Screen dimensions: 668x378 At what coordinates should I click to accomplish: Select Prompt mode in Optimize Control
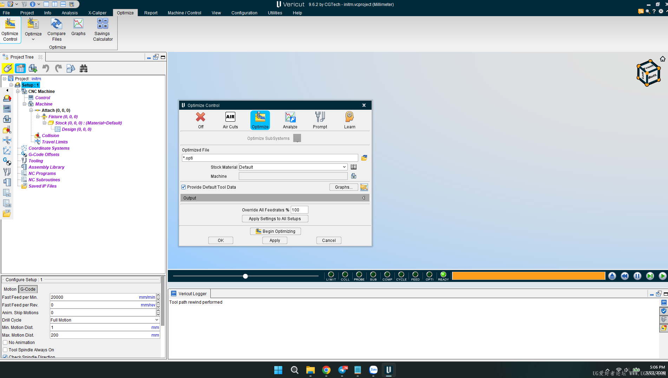[320, 120]
